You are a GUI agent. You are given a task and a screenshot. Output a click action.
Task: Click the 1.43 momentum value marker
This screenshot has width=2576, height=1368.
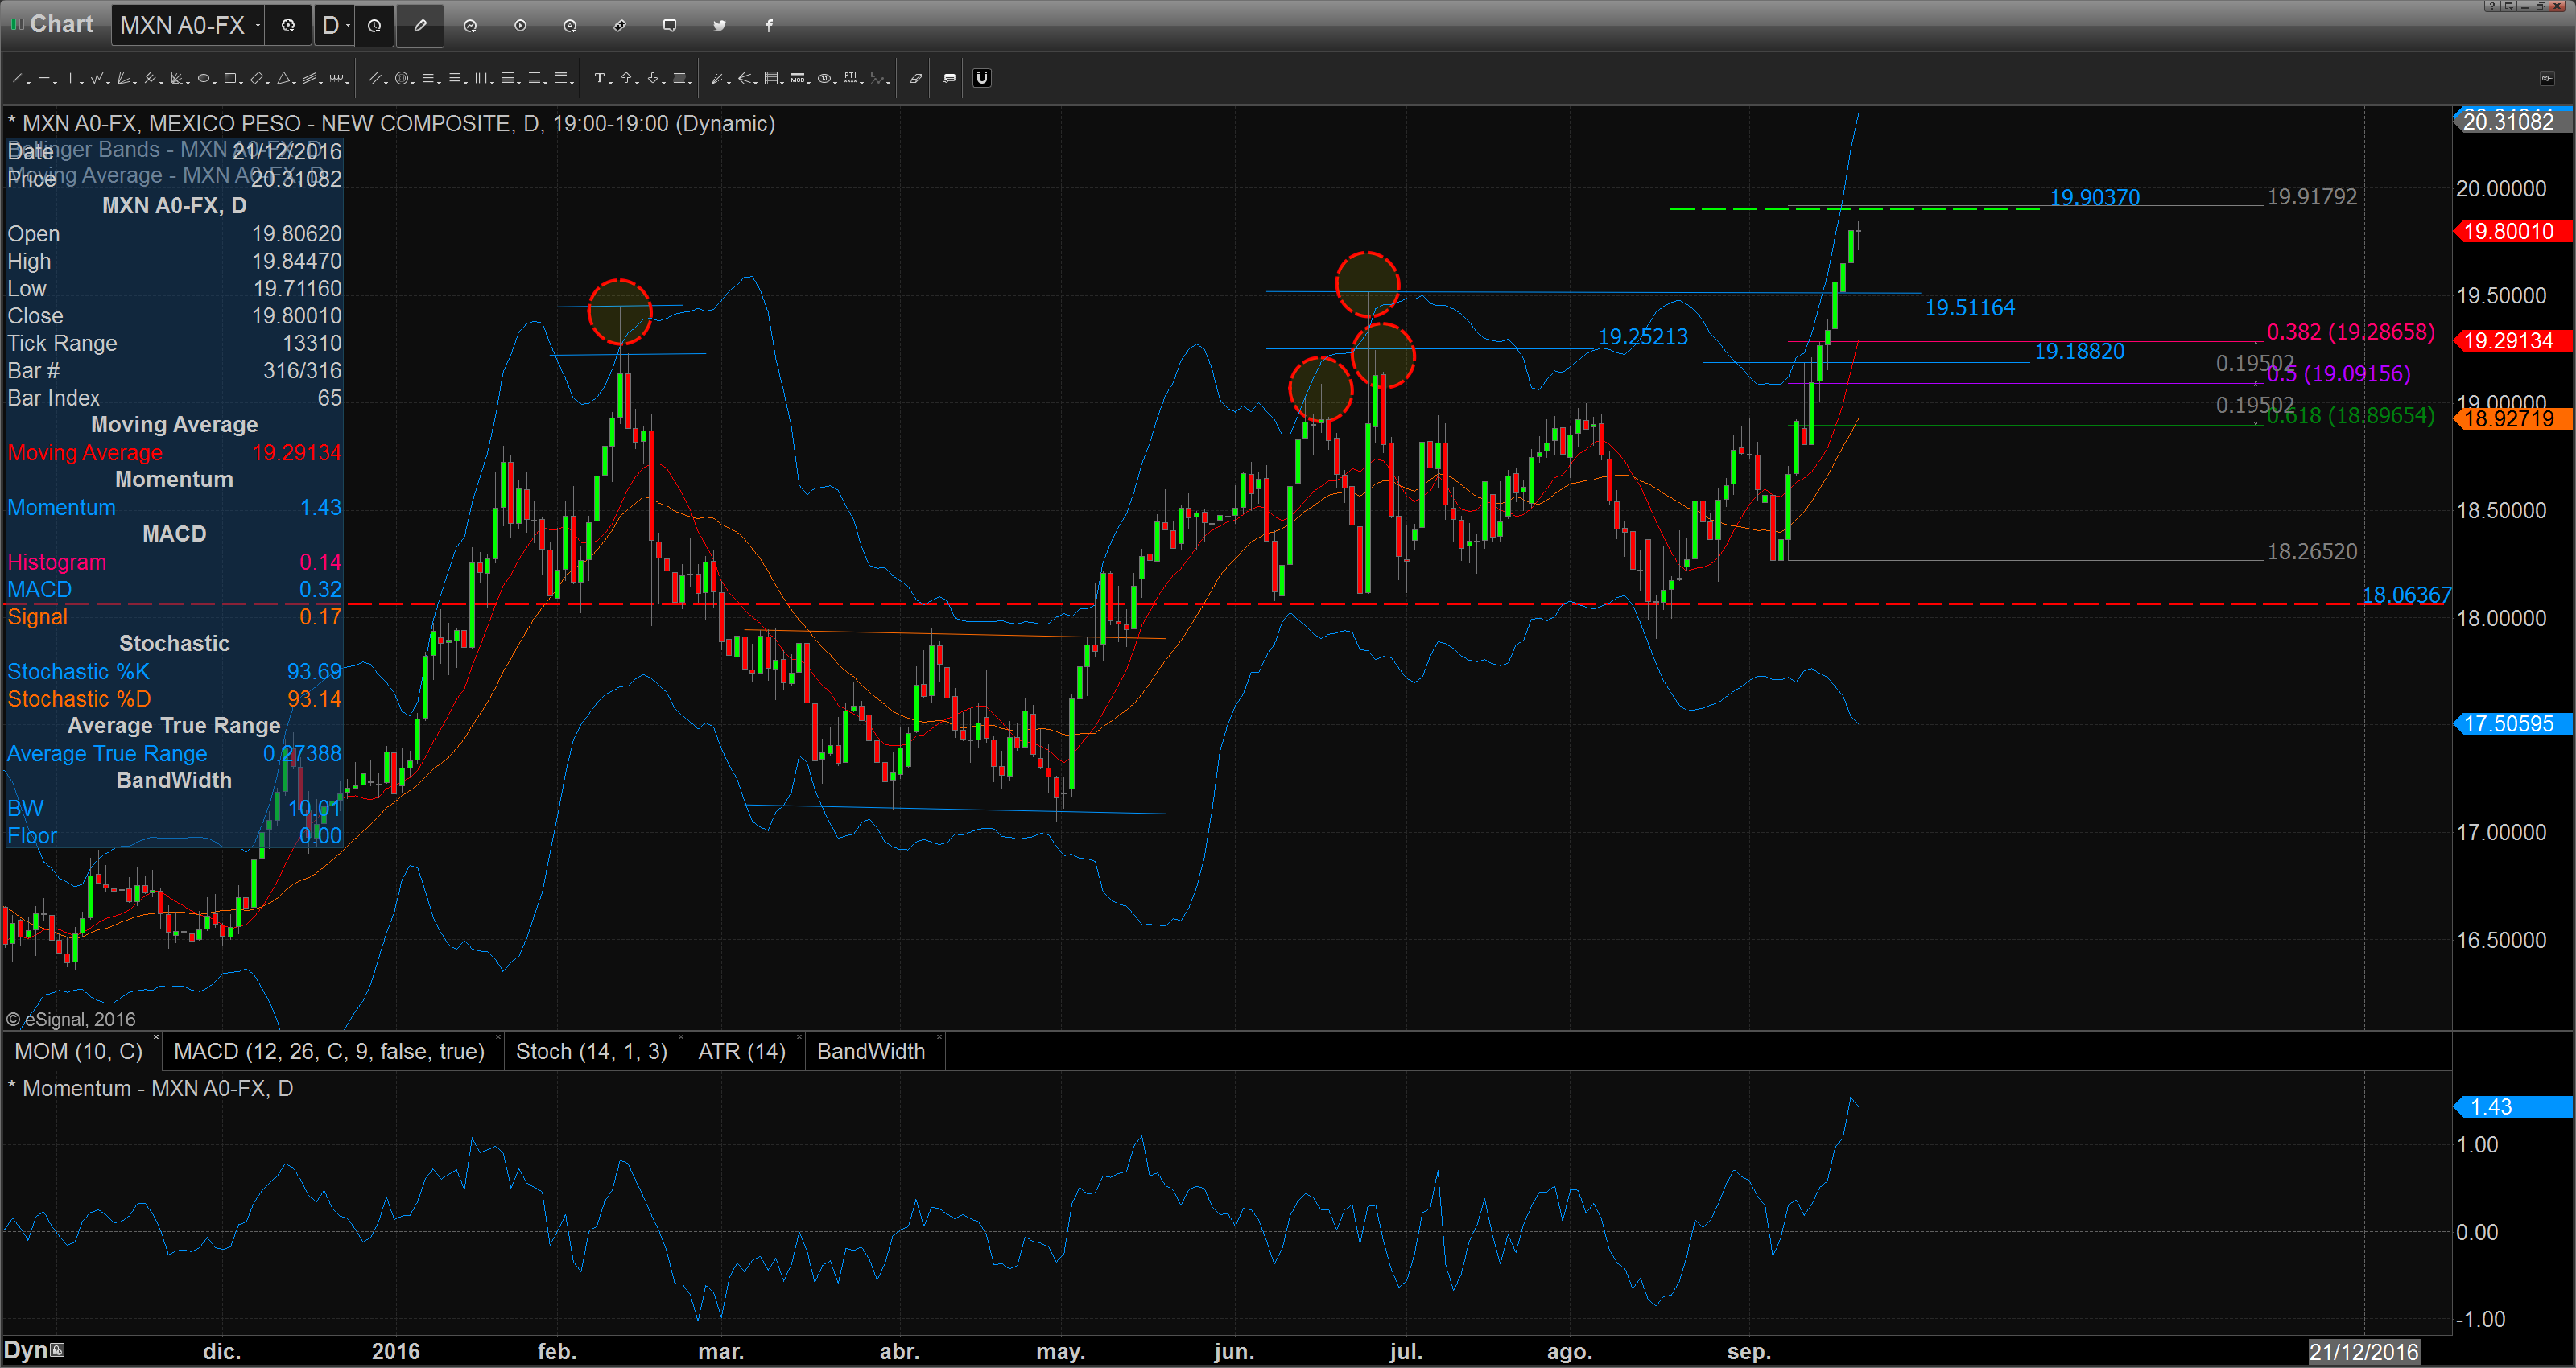(x=2512, y=1107)
